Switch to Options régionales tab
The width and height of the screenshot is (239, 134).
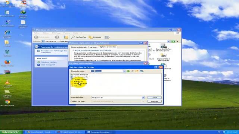(79, 47)
